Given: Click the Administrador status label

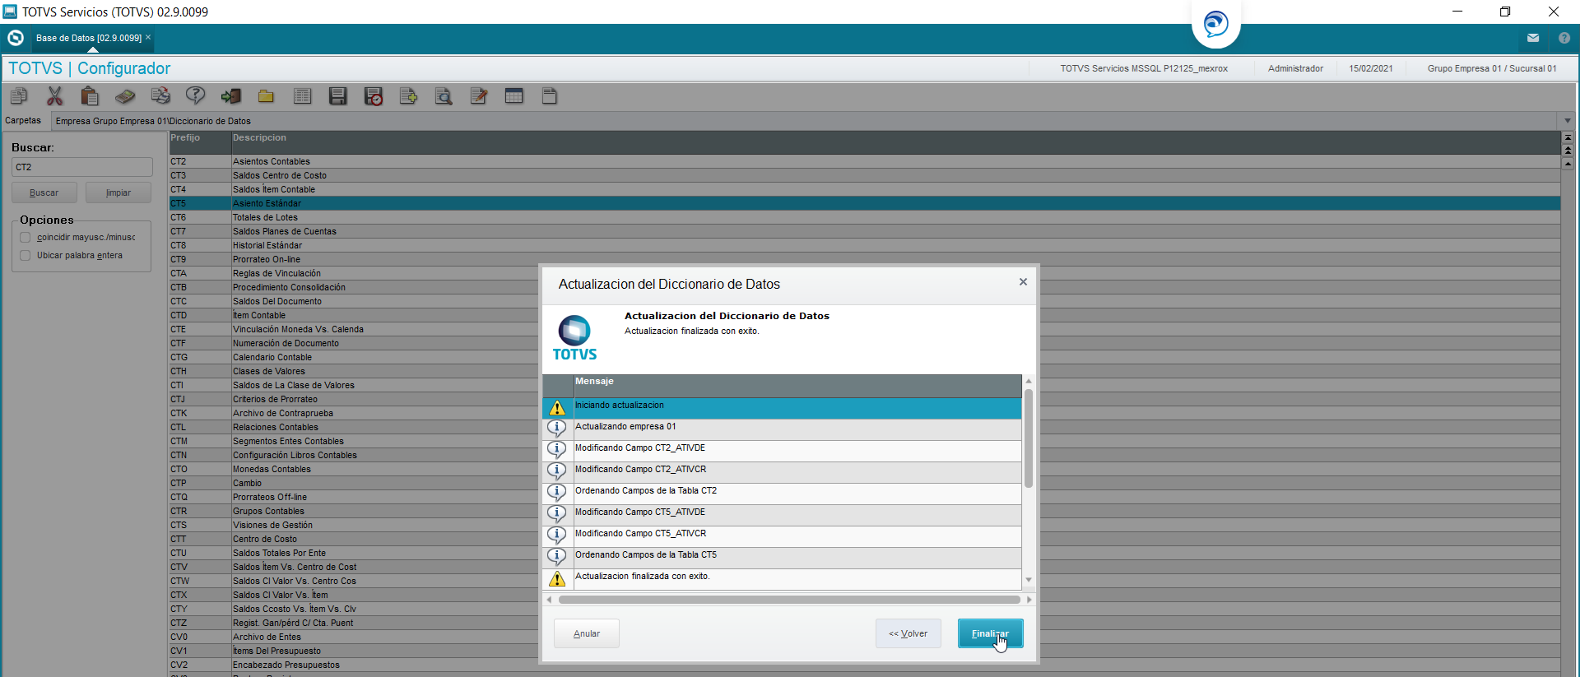Looking at the screenshot, I should coord(1295,69).
